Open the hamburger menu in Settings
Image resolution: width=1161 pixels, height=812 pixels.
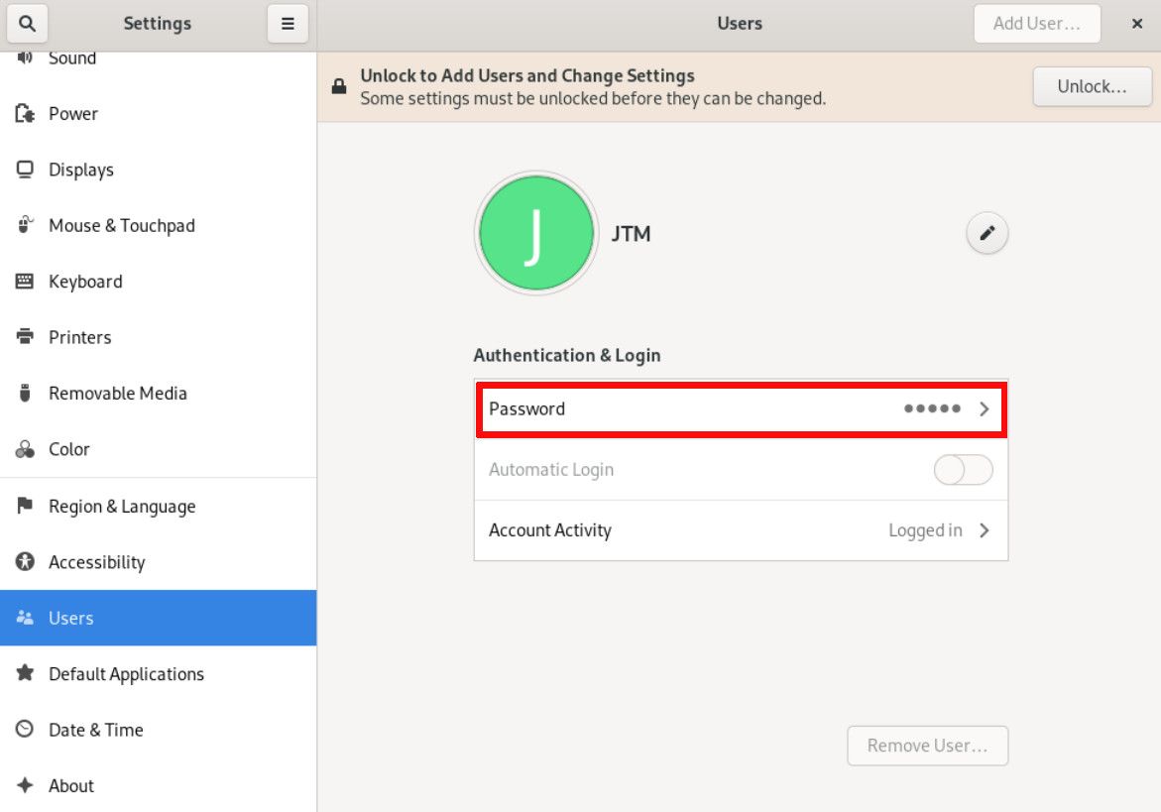288,23
